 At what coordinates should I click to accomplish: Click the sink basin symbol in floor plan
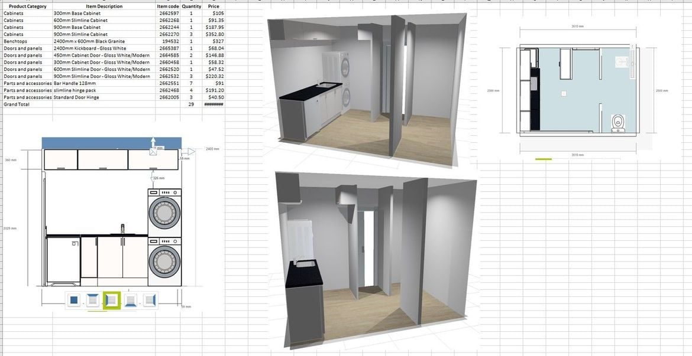pos(621,61)
